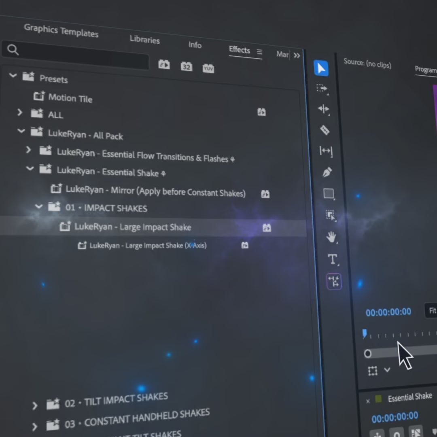Expand 02 - TILT IMPACT SHAKES folder
The width and height of the screenshot is (437, 437).
[35, 405]
